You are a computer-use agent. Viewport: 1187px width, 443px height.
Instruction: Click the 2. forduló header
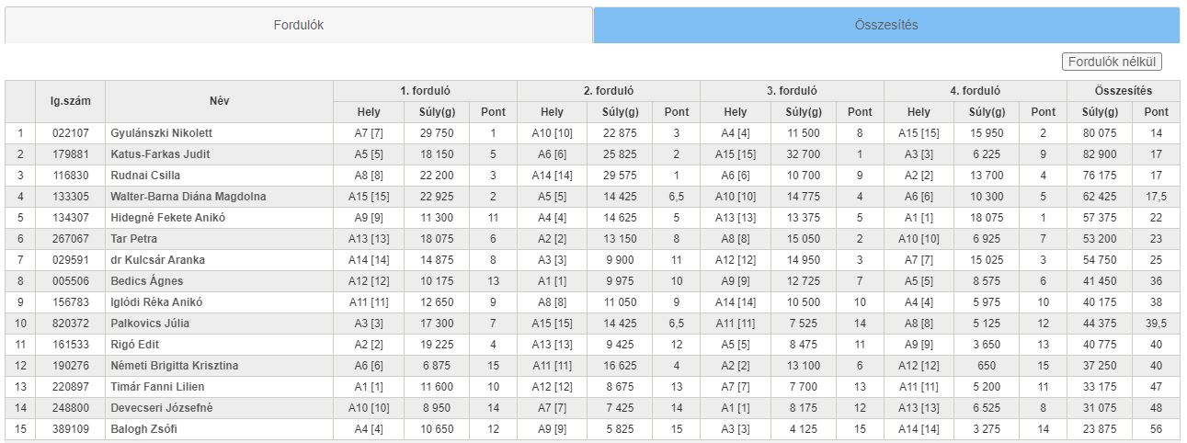[609, 91]
